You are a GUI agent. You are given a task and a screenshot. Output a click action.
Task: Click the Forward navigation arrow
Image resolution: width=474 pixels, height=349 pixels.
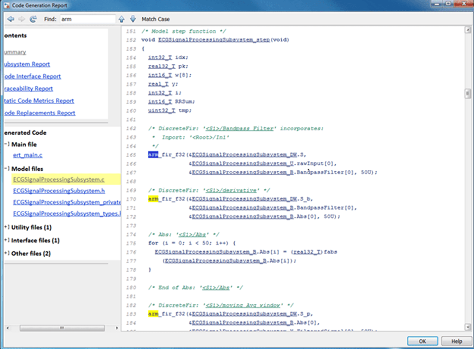tap(22, 19)
